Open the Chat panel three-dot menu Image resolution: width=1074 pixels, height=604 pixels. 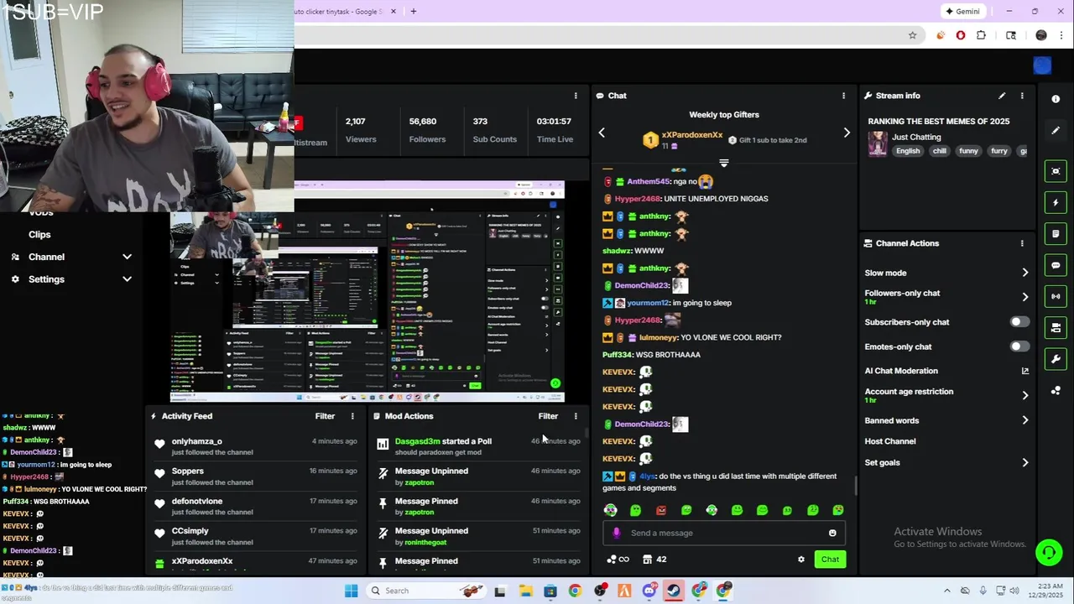843,96
